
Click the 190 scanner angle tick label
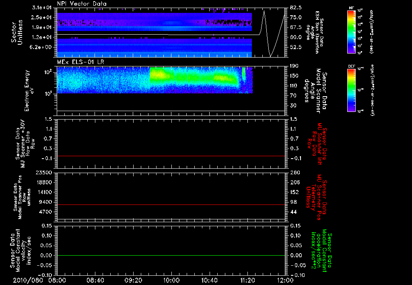pos(294,66)
